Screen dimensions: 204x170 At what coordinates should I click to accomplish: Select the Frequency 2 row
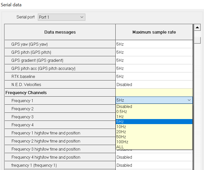[x=60, y=109]
